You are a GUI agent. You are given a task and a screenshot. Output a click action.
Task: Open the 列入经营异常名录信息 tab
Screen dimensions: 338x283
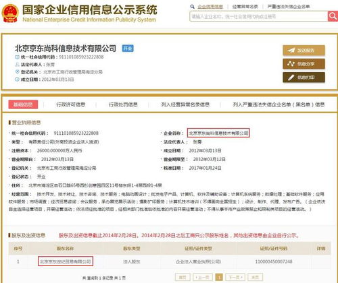(185, 104)
